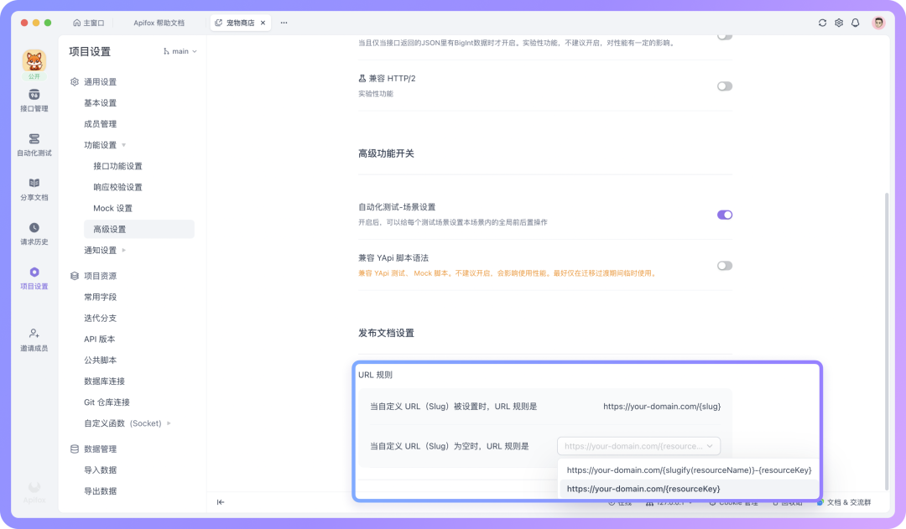Open user avatar menu

click(878, 23)
